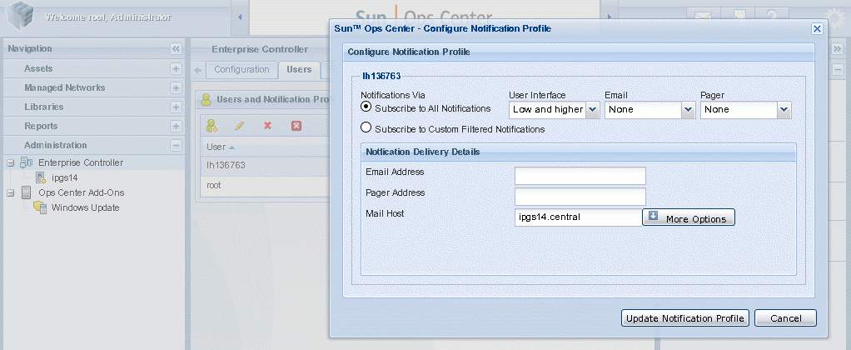
Task: Collapse the Enterprise Controller tree node
Action: coord(10,162)
